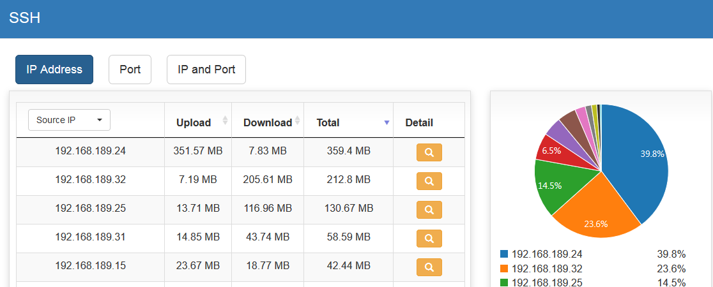This screenshot has width=713, height=287.
Task: Expand the Source IP dropdown
Action: click(x=69, y=120)
